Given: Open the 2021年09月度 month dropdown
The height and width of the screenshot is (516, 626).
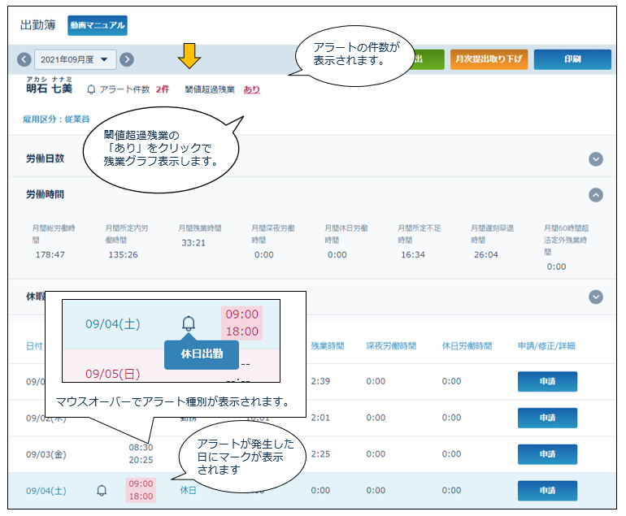Looking at the screenshot, I should pyautogui.click(x=76, y=60).
